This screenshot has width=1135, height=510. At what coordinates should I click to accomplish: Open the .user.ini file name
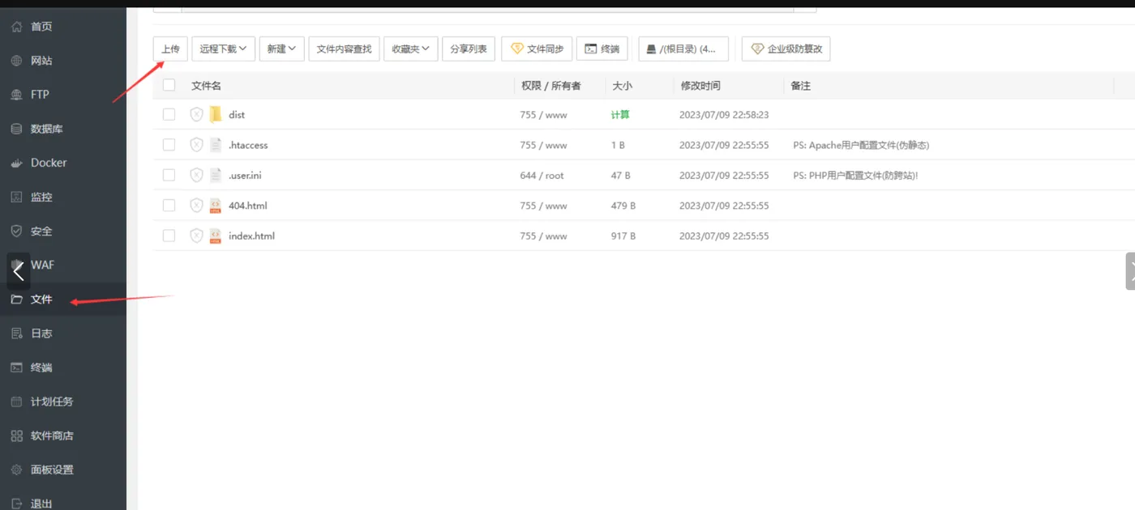245,175
